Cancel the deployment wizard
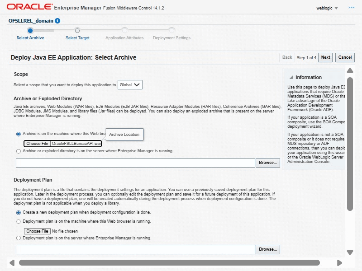362x271 pixels. click(345, 57)
